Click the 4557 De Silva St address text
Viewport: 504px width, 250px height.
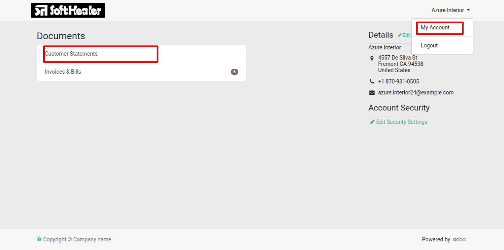pos(398,58)
